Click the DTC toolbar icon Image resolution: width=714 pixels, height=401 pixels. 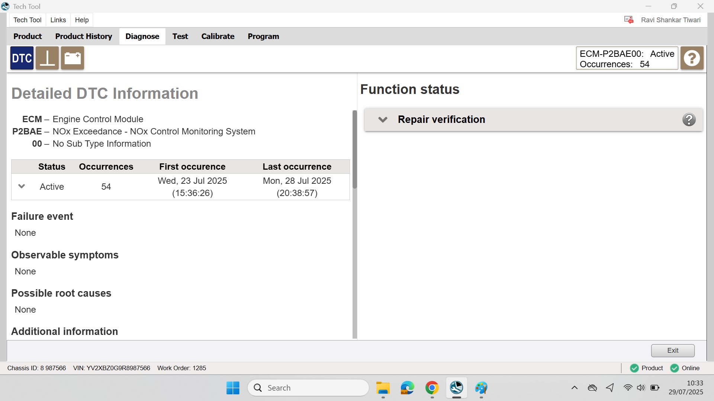pyautogui.click(x=22, y=58)
